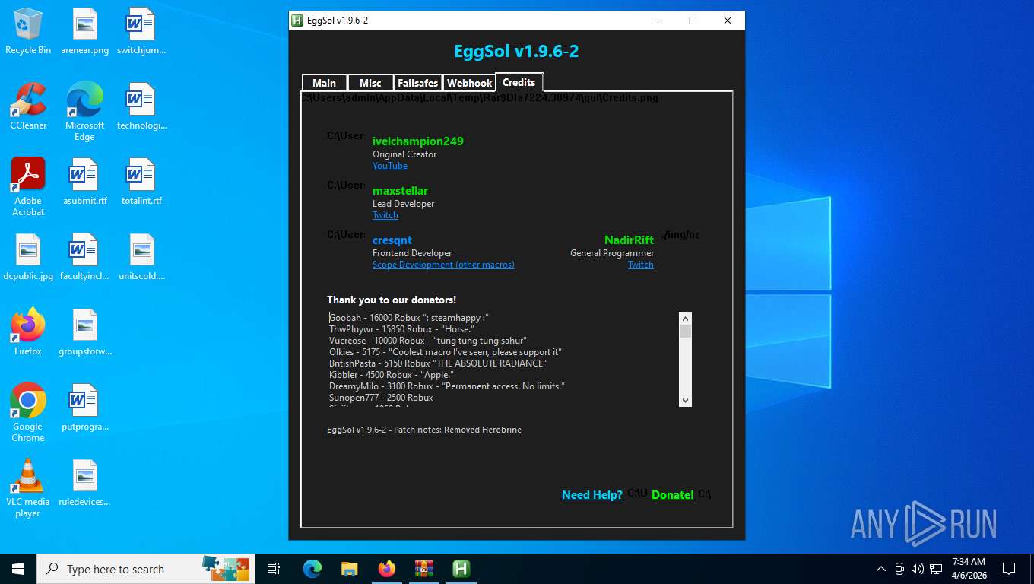Open Task View on the taskbar

[x=274, y=569]
